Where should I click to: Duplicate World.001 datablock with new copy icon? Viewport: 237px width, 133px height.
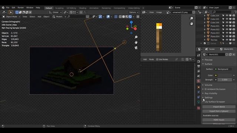click(x=230, y=54)
